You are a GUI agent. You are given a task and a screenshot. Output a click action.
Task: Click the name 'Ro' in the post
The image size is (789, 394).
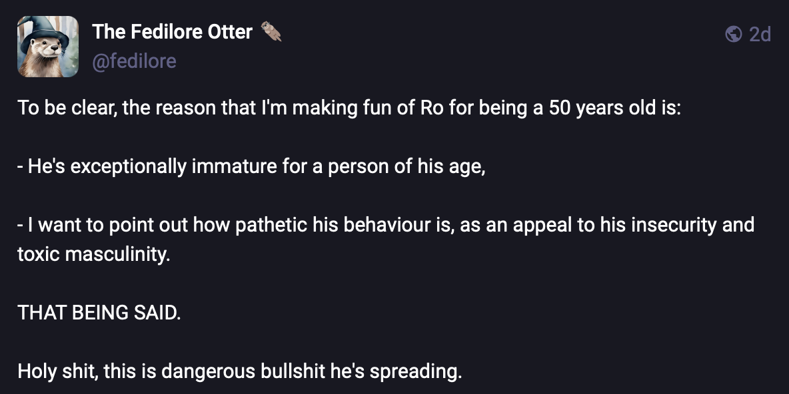tap(430, 108)
